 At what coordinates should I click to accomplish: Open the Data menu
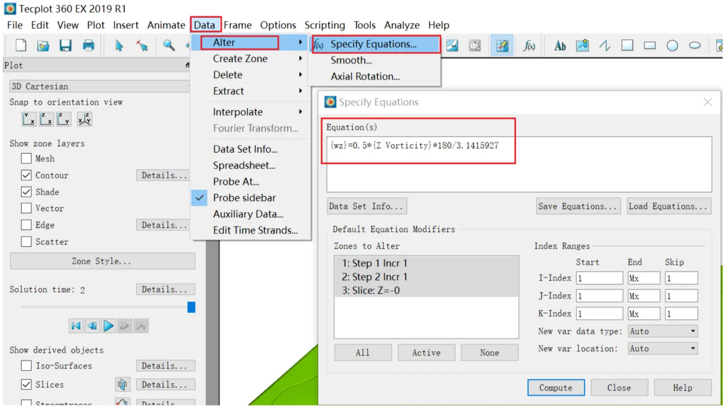(205, 25)
